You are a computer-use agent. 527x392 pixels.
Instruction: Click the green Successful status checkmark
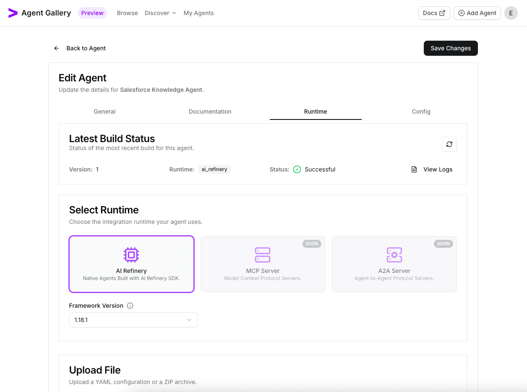click(297, 169)
